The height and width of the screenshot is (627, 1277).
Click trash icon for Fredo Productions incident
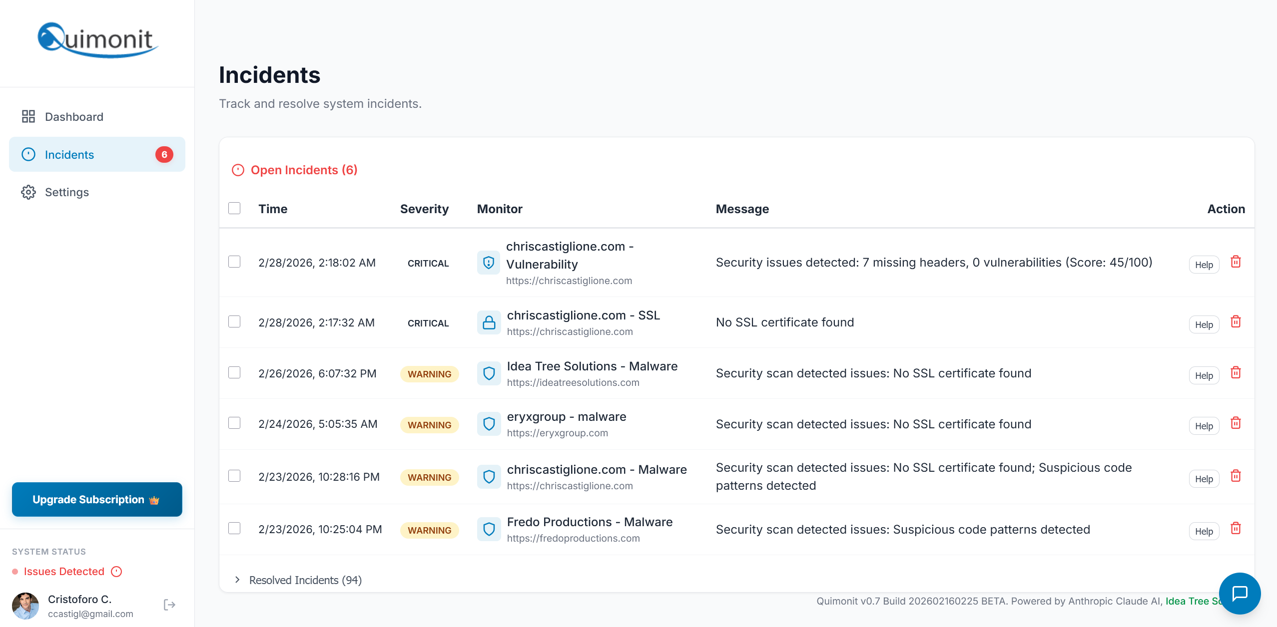coord(1236,529)
